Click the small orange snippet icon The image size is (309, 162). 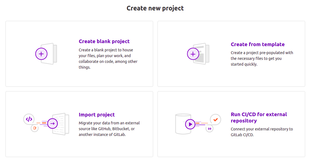35,128
